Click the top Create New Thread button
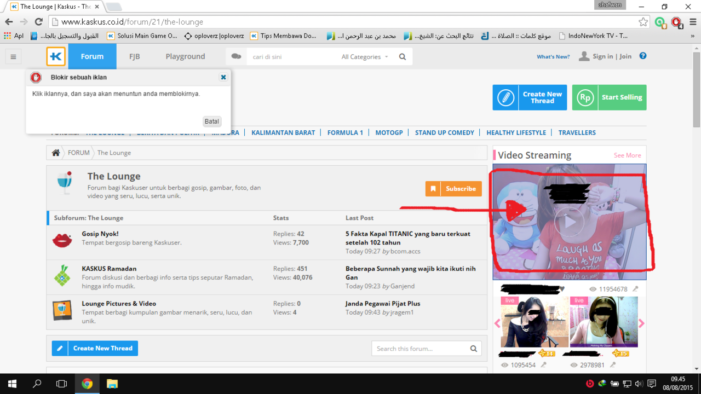Image resolution: width=701 pixels, height=394 pixels. click(530, 97)
